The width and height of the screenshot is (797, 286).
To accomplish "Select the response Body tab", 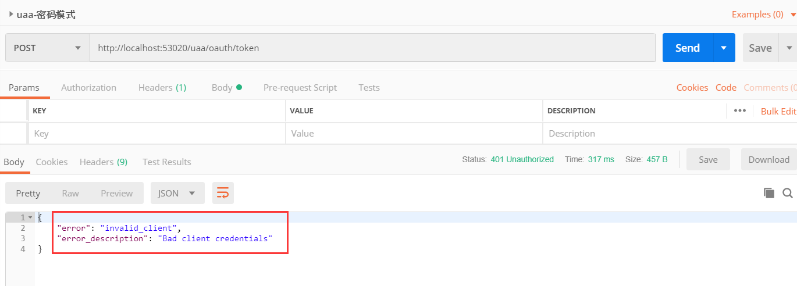I will (14, 162).
